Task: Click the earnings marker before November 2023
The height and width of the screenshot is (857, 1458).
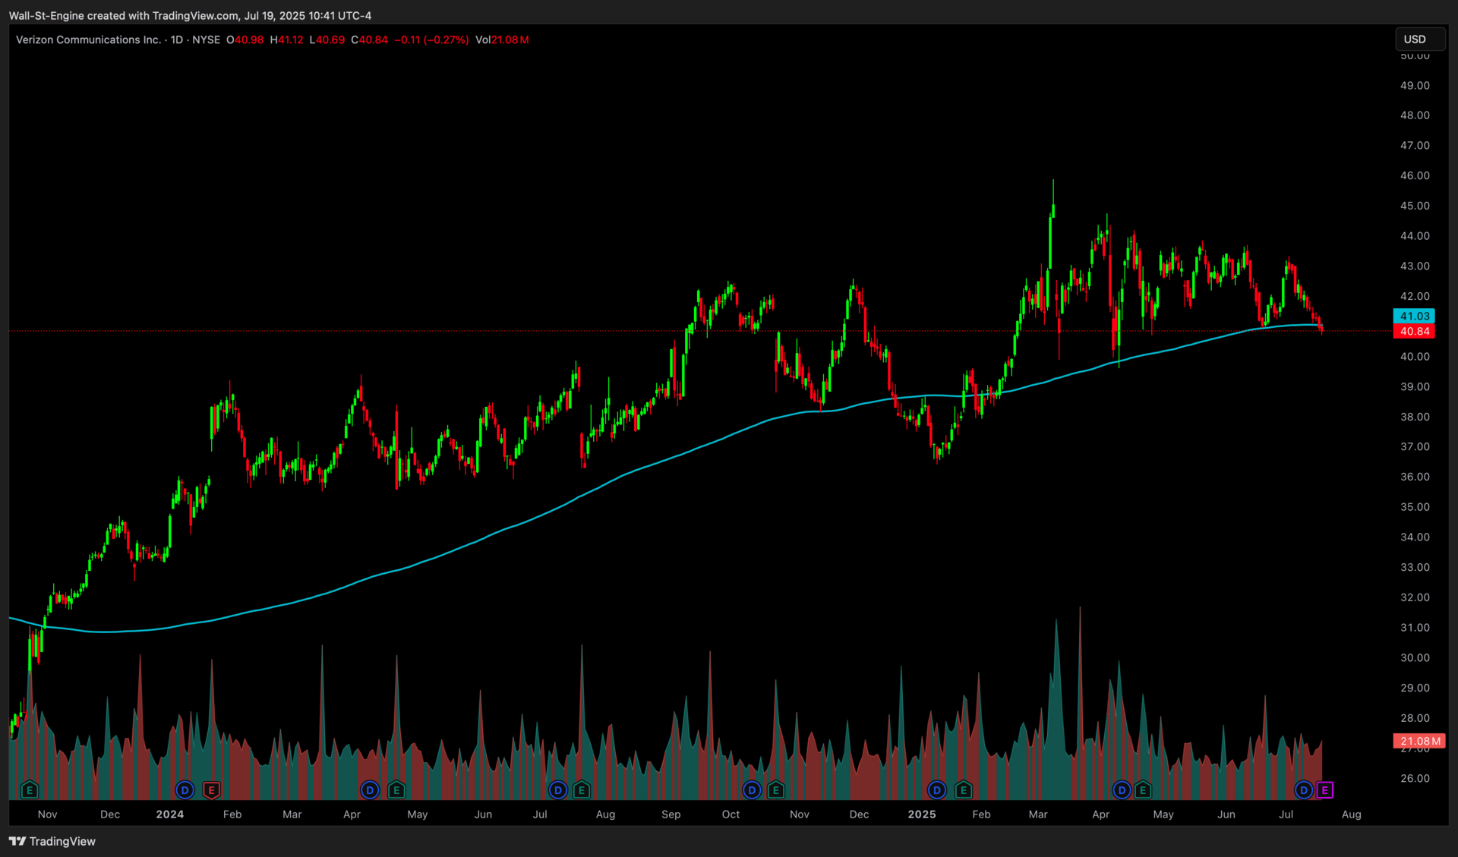Action: pyautogui.click(x=30, y=790)
